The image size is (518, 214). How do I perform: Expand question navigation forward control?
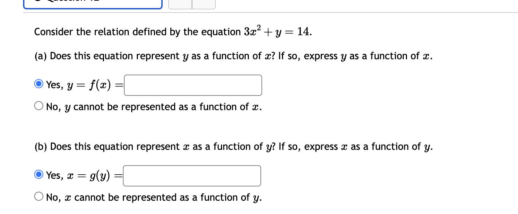pos(204,3)
